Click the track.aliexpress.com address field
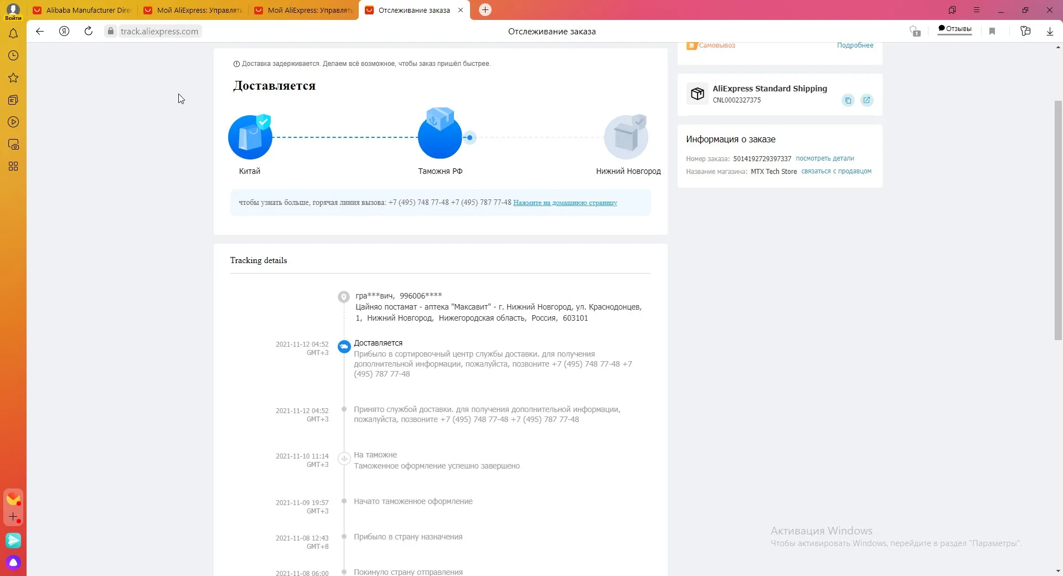Image resolution: width=1063 pixels, height=576 pixels. click(x=159, y=32)
